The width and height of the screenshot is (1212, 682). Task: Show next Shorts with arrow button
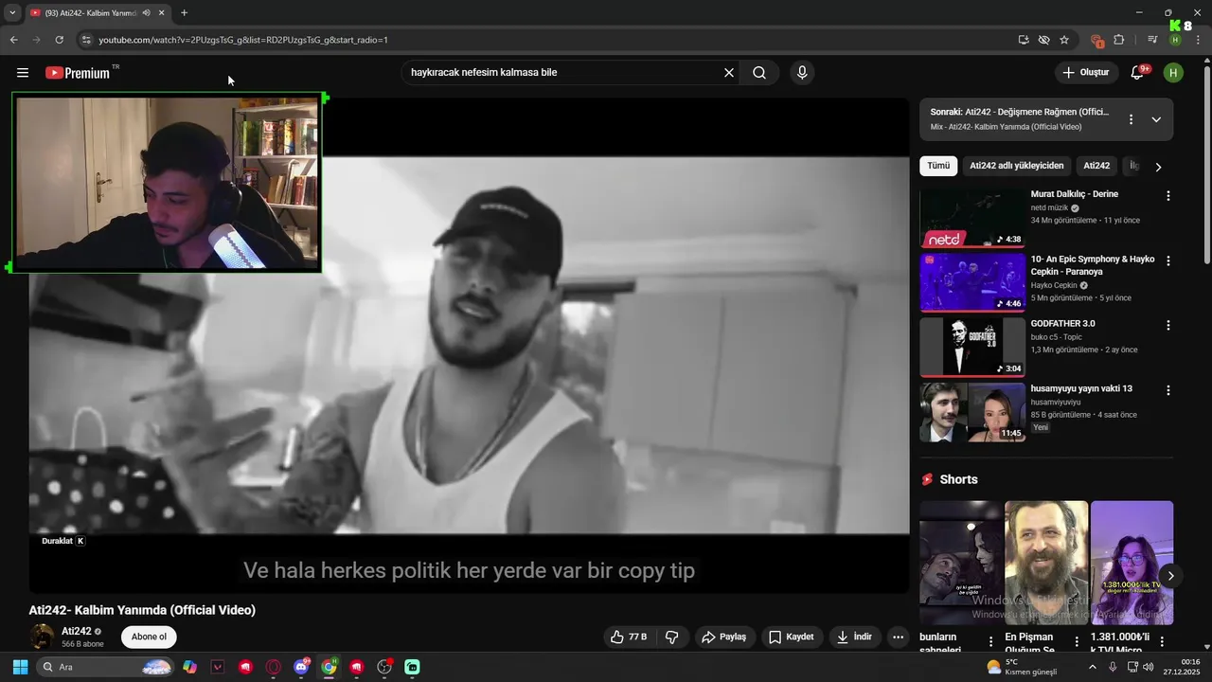coord(1171,576)
